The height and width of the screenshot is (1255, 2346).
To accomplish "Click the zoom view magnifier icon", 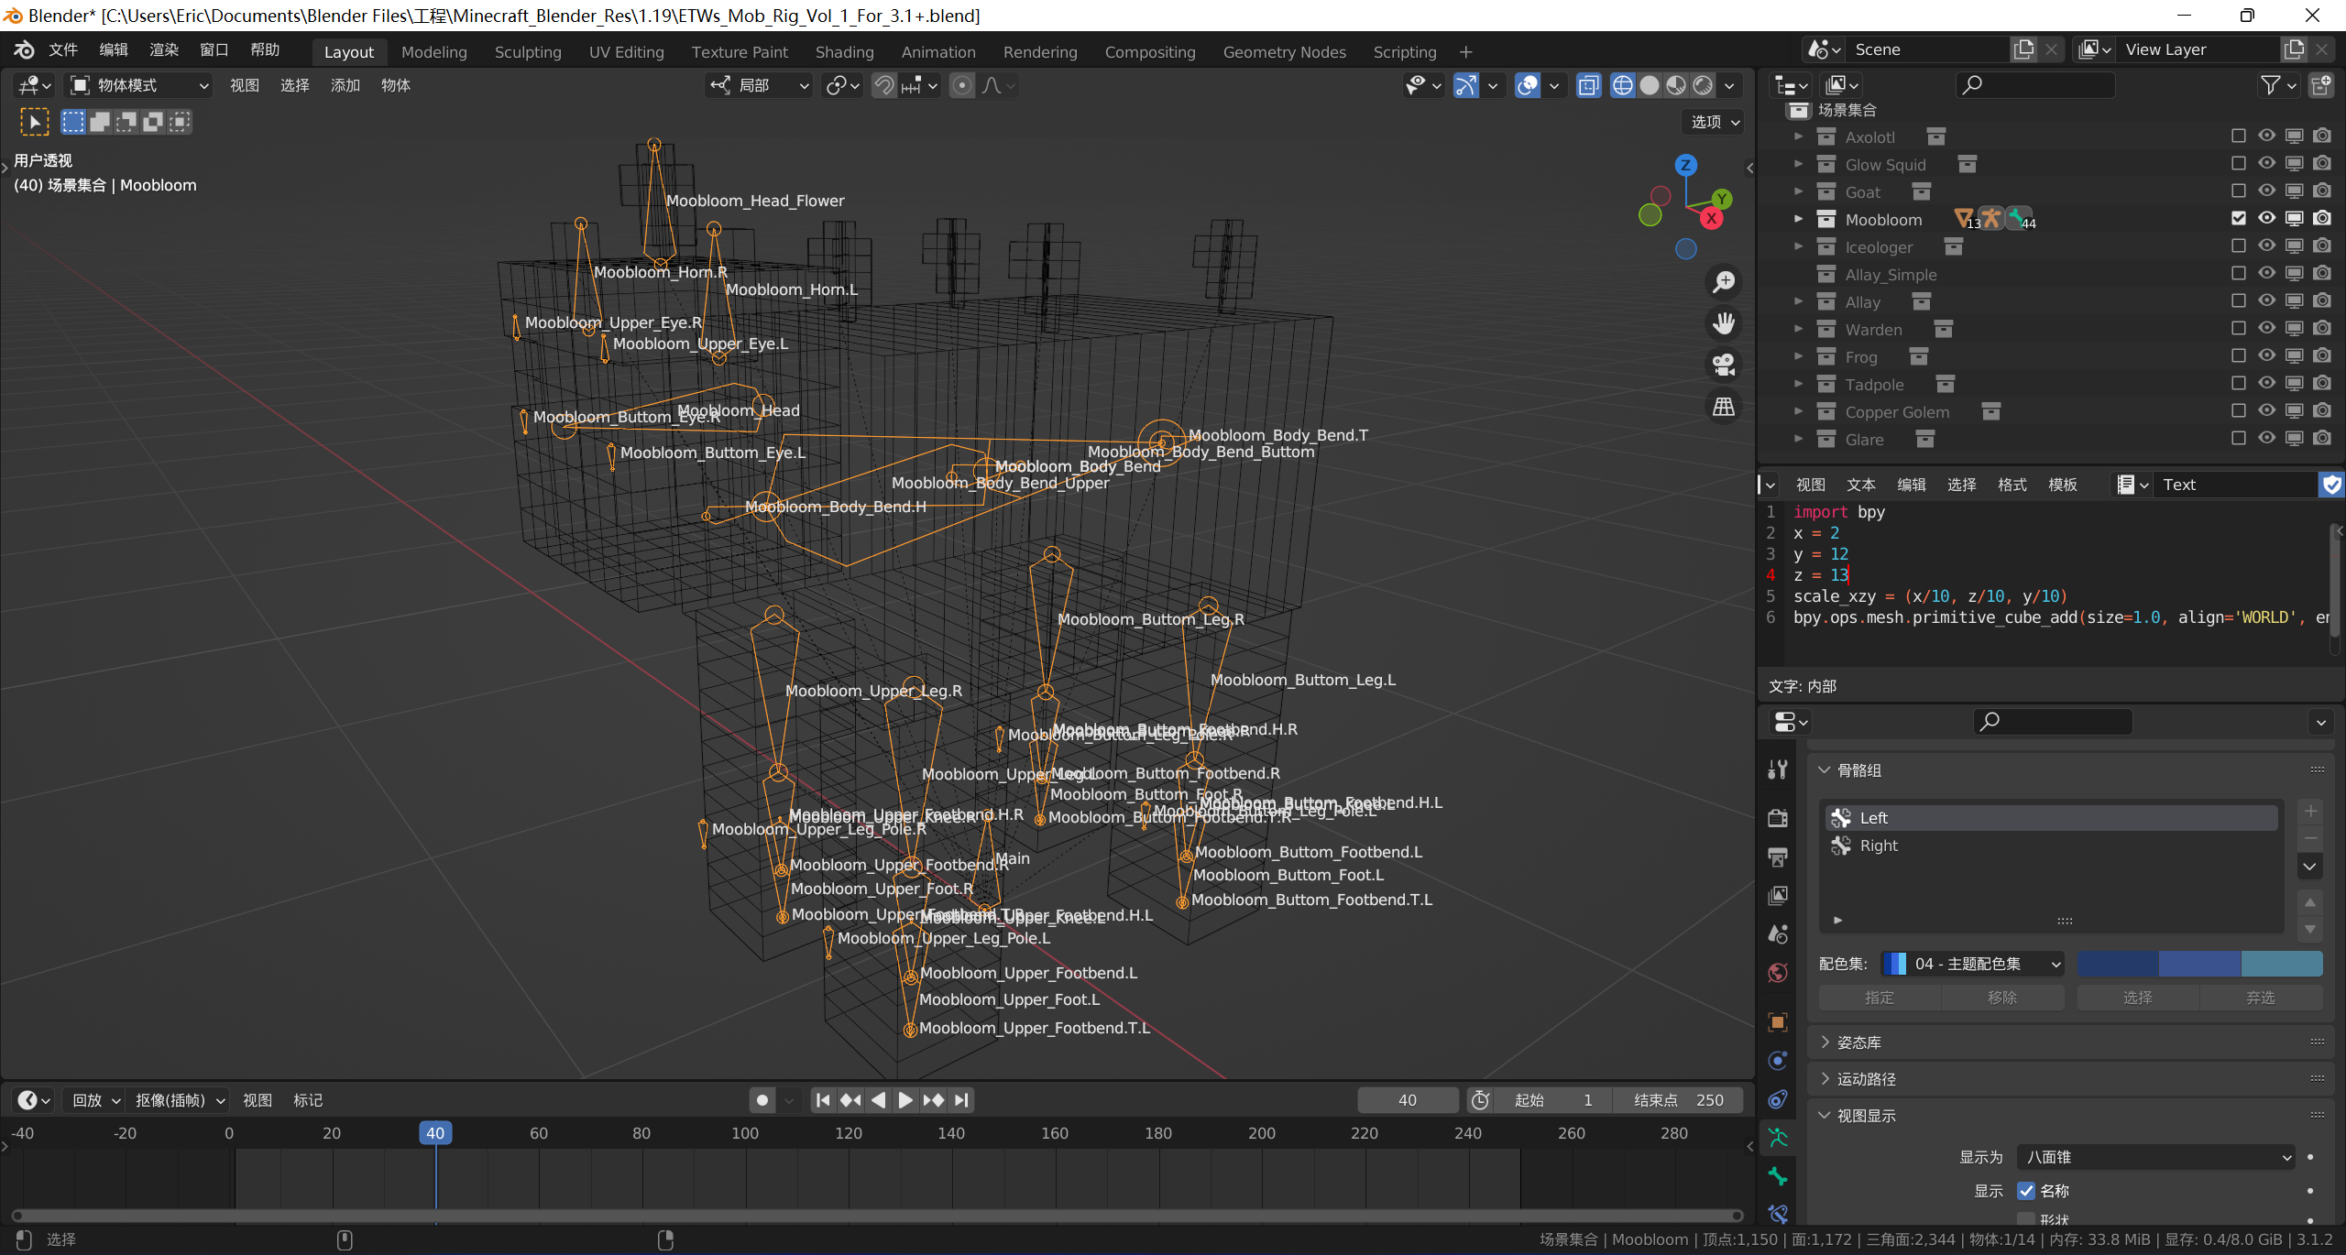I will point(1724,282).
